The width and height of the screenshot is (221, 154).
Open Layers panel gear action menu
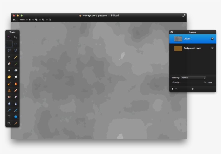click(x=193, y=89)
